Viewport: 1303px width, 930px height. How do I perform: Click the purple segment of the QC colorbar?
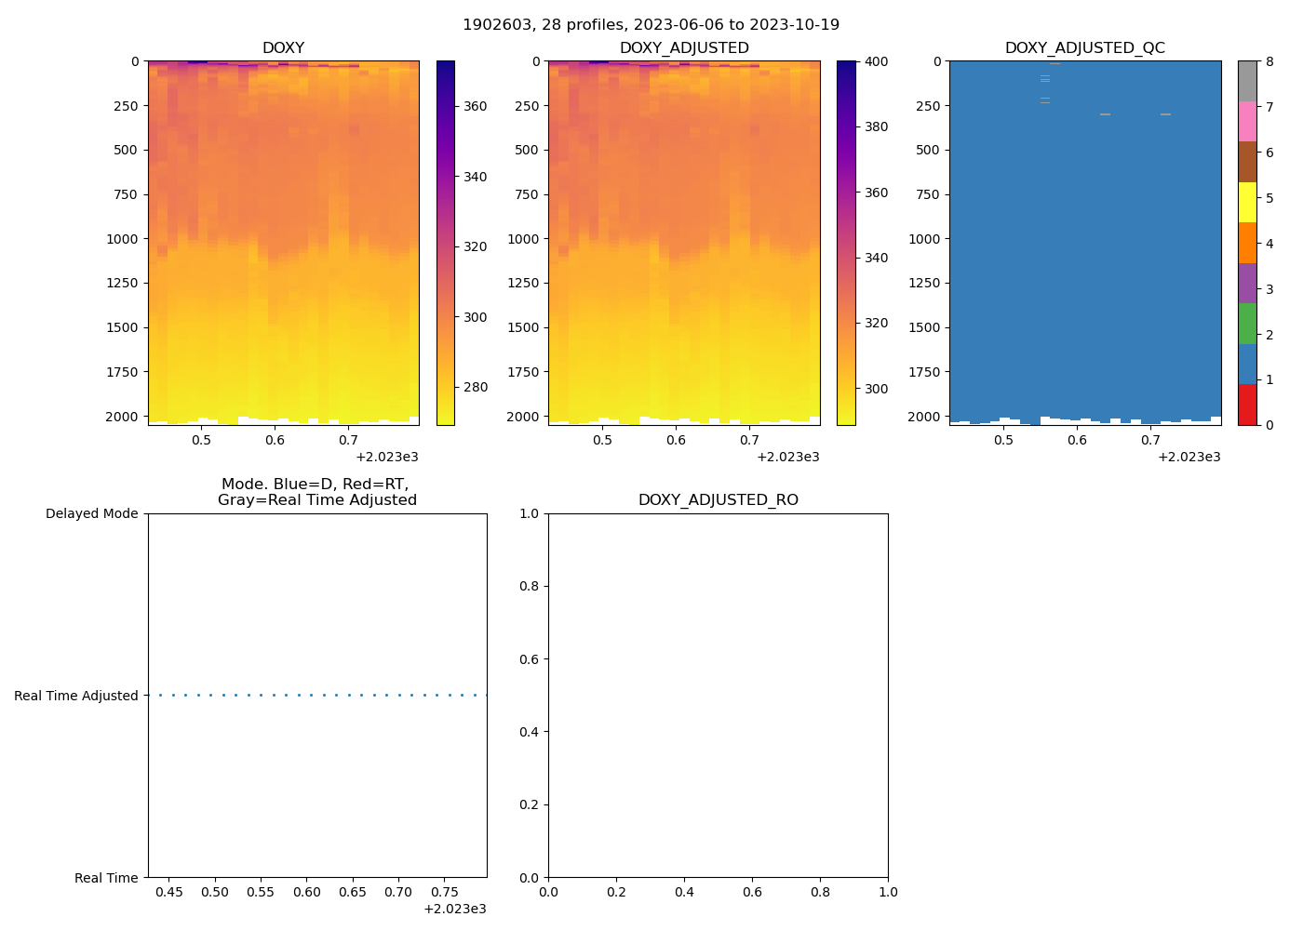click(1246, 283)
